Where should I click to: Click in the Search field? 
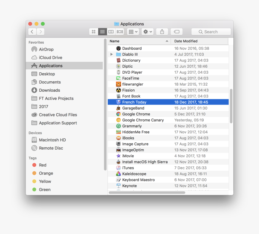click(x=211, y=32)
